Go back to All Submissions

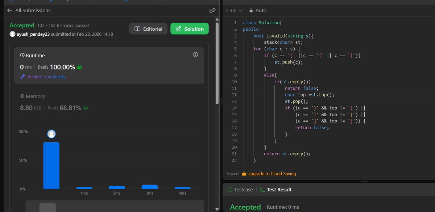[29, 10]
